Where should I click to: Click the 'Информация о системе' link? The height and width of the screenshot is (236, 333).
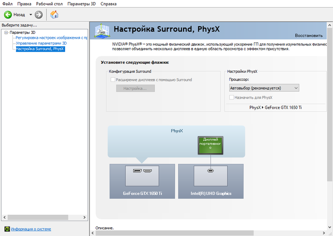point(31,229)
